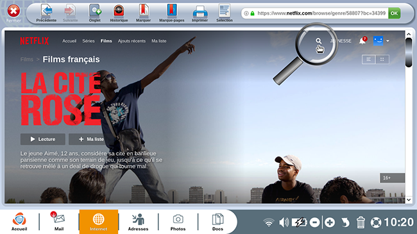Open a new tab with Onglet
Viewport: 417px width, 234px height.
coord(95,13)
